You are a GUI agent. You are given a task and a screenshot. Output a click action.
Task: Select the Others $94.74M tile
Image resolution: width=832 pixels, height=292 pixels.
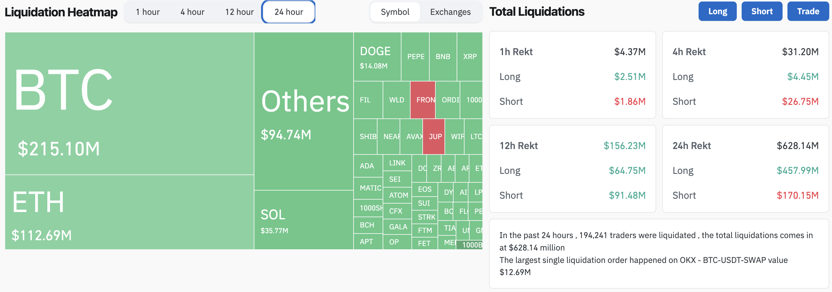pyautogui.click(x=304, y=111)
